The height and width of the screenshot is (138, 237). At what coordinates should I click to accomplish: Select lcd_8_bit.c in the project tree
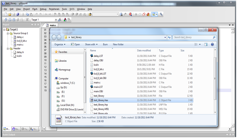(22, 41)
